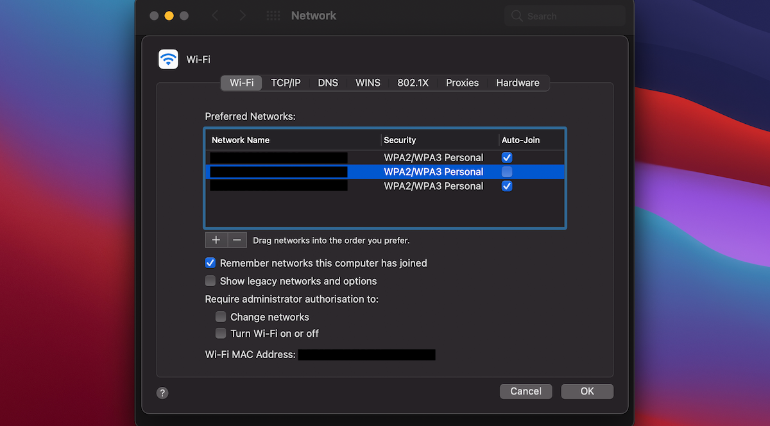Screen dimensions: 770x426
Task: Add a network with the plus button
Action: pyautogui.click(x=216, y=239)
